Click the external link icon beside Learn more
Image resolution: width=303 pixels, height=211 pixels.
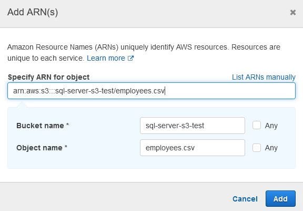[x=131, y=58]
